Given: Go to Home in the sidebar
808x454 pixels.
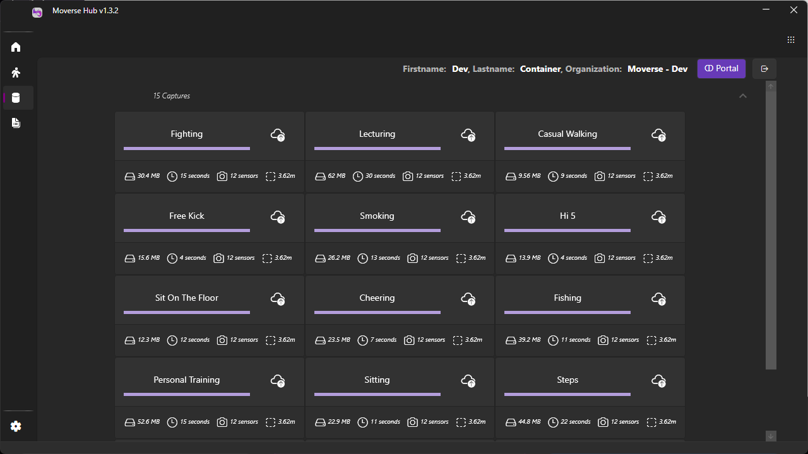Looking at the screenshot, I should point(16,47).
